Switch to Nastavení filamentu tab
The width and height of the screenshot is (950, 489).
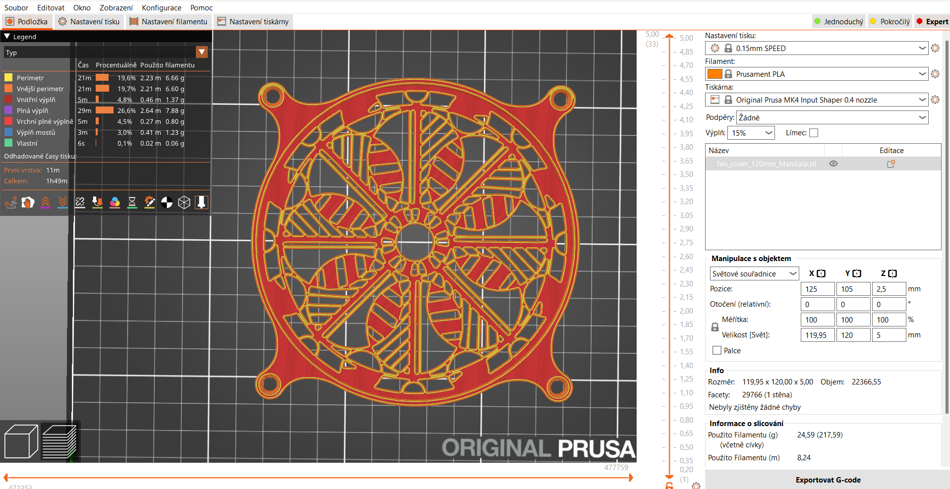pyautogui.click(x=169, y=21)
